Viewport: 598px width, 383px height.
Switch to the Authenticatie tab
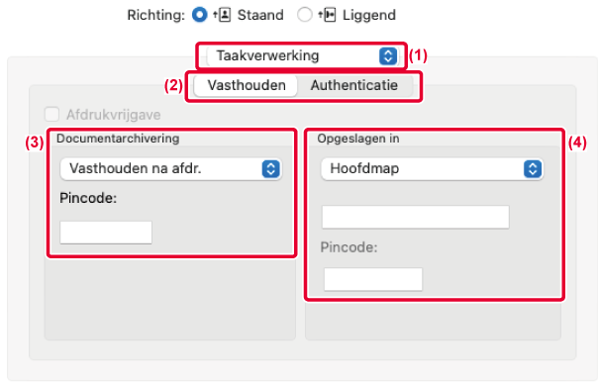354,85
